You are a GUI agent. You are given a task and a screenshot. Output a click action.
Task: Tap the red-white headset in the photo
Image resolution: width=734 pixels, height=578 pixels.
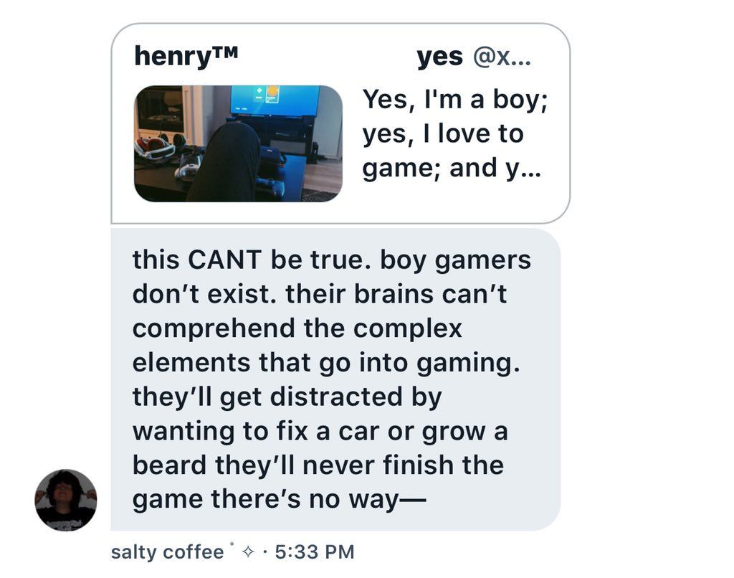click(155, 148)
